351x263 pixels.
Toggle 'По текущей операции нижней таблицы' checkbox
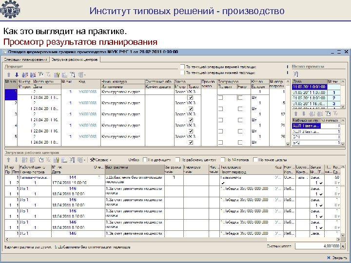(x=182, y=73)
